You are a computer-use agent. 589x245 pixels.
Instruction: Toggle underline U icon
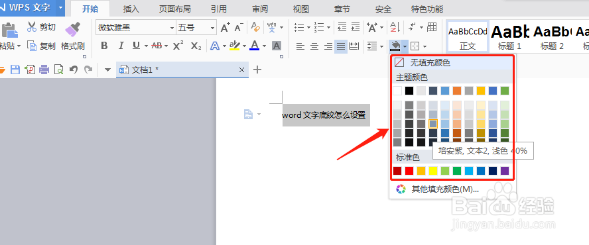click(136, 46)
